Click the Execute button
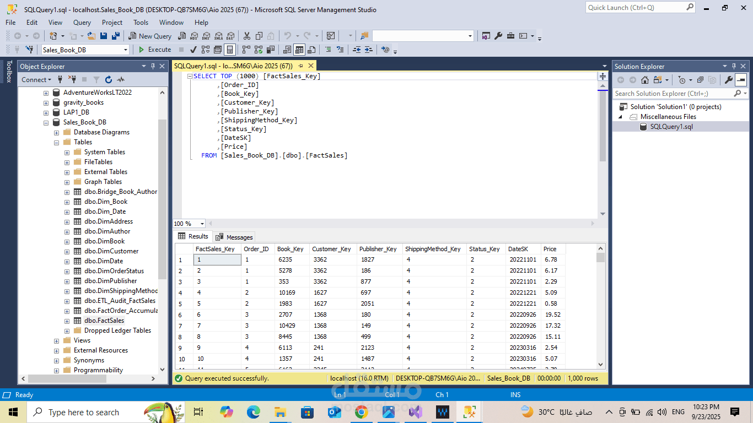Image resolution: width=753 pixels, height=423 pixels. [154, 50]
